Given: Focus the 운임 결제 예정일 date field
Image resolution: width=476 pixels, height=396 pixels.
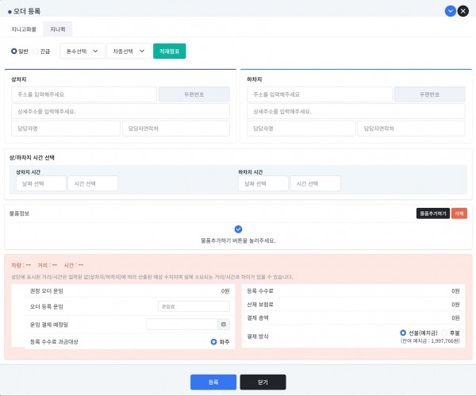Looking at the screenshot, I should [x=182, y=325].
